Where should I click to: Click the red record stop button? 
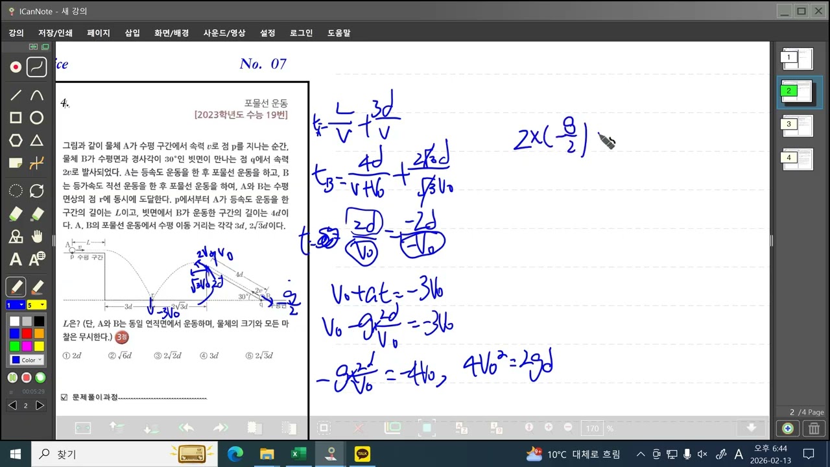pyautogui.click(x=27, y=377)
